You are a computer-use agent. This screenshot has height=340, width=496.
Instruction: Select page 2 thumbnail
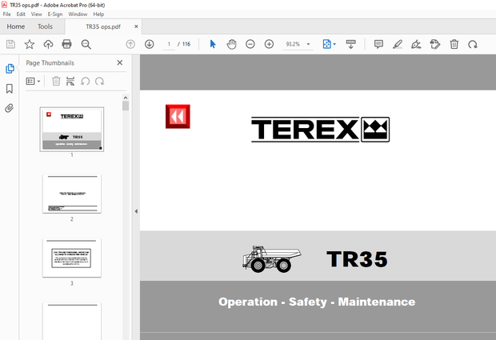72,194
